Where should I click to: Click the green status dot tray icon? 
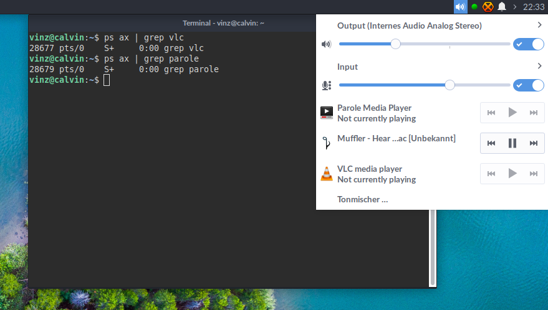click(x=474, y=7)
